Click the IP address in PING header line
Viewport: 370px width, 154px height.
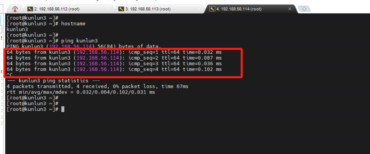point(70,46)
